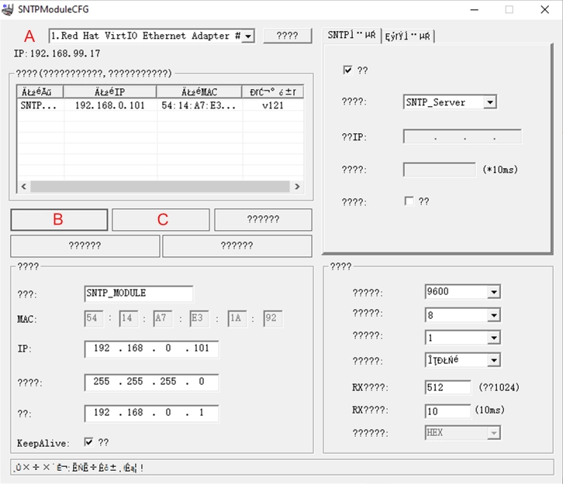The height and width of the screenshot is (484, 563).
Task: Open the 9600 baud rate dropdown
Action: [x=494, y=292]
